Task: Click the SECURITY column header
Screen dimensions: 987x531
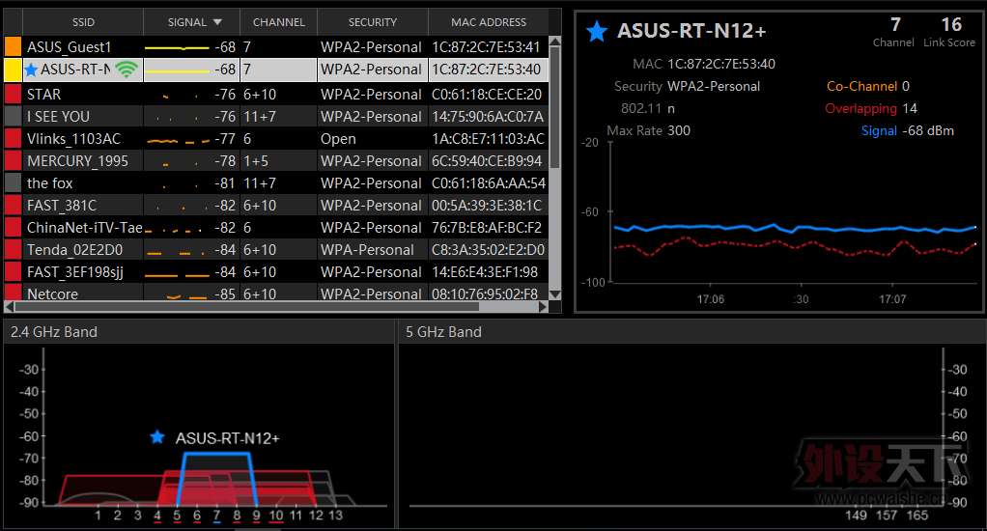Action: coord(373,22)
